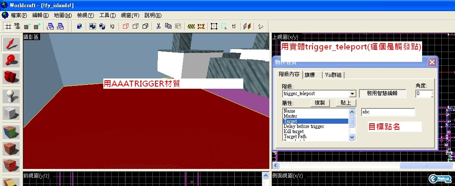Open the 地圖(M) menu

63,15
